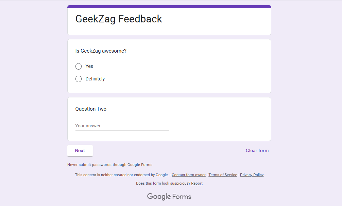Screen dimensions: 342x206
Task: Click the purple header bar above title
Action: tap(169, 6)
